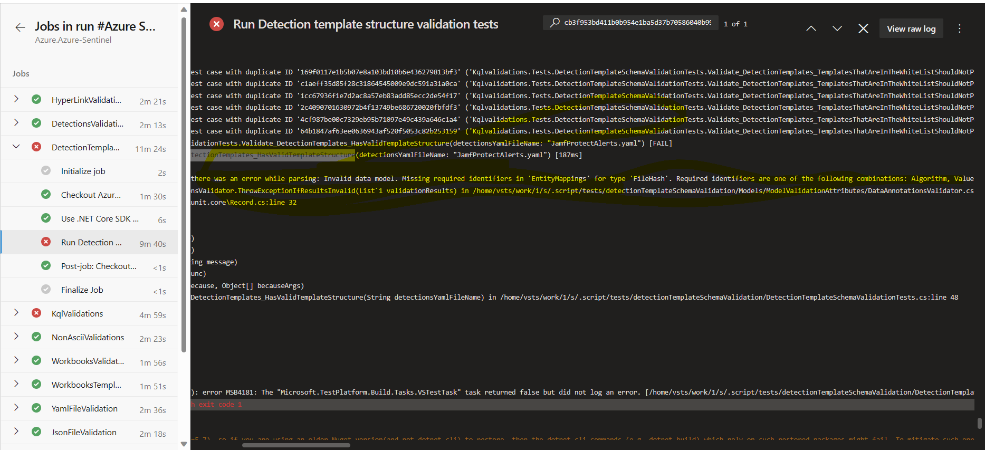The width and height of the screenshot is (985, 450).
Task: Click the Post-job Checkout success icon
Action: (46, 265)
